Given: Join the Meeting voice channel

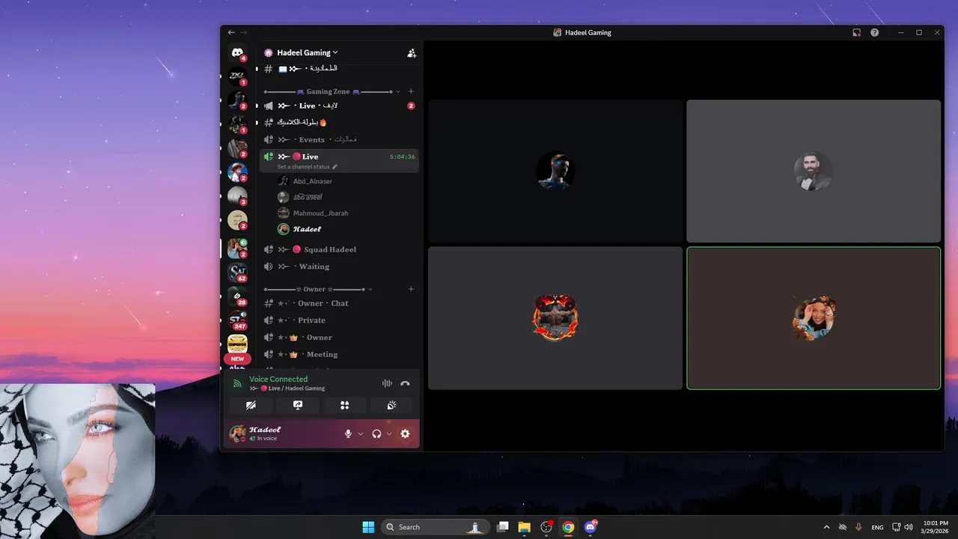Looking at the screenshot, I should [x=339, y=355].
